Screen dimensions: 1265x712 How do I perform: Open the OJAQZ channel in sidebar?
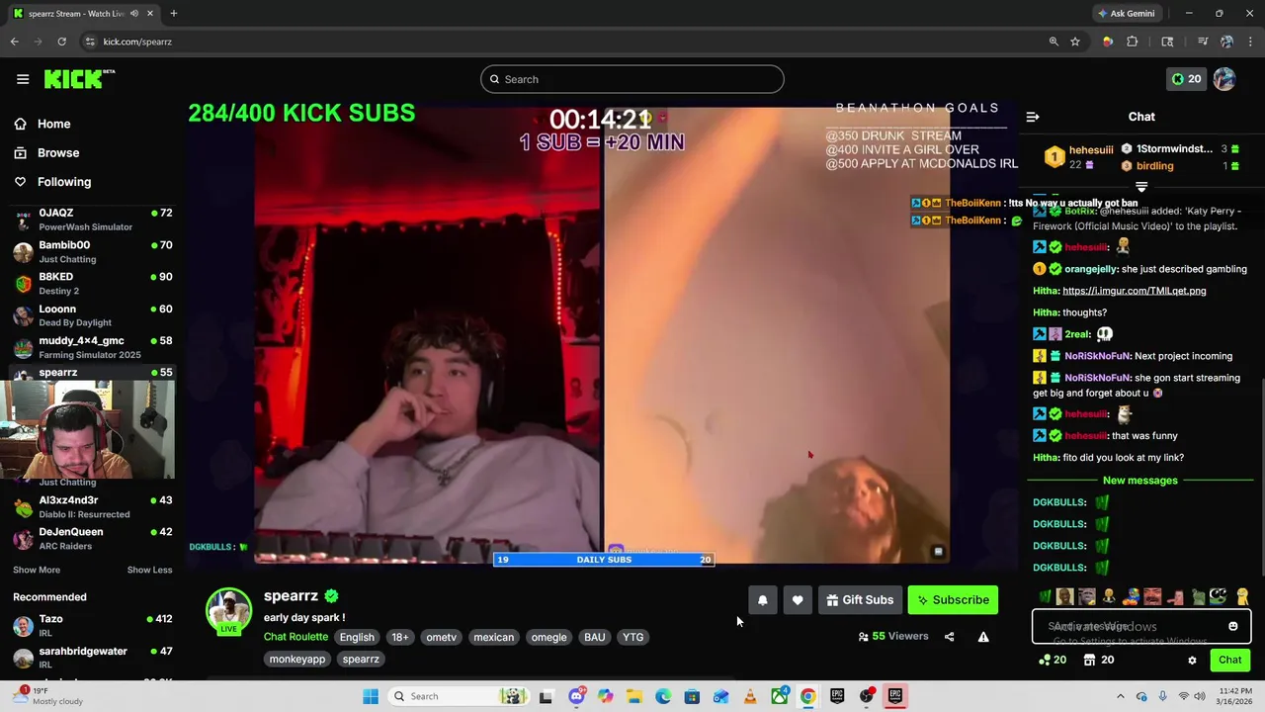(92, 220)
